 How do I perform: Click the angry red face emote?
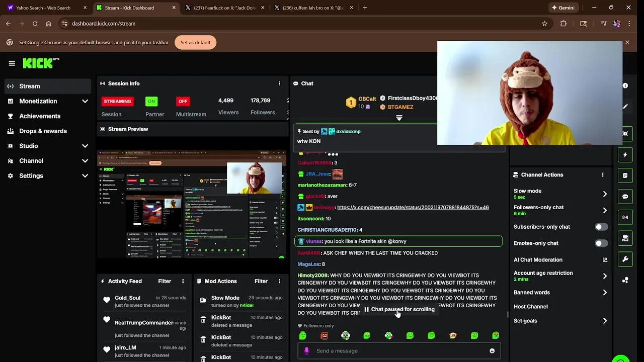click(x=324, y=335)
